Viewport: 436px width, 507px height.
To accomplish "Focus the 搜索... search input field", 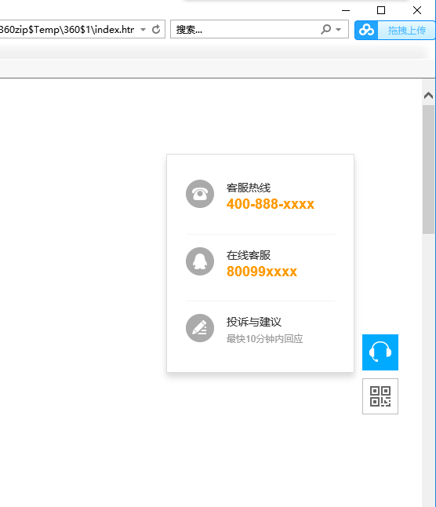I will click(x=245, y=29).
